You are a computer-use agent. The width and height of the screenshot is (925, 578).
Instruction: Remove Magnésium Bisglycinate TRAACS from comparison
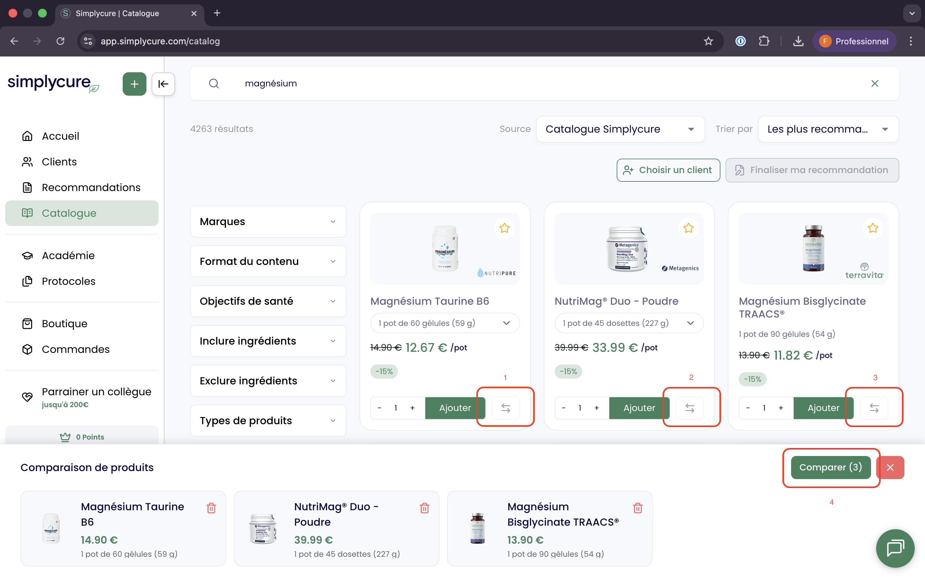point(638,508)
